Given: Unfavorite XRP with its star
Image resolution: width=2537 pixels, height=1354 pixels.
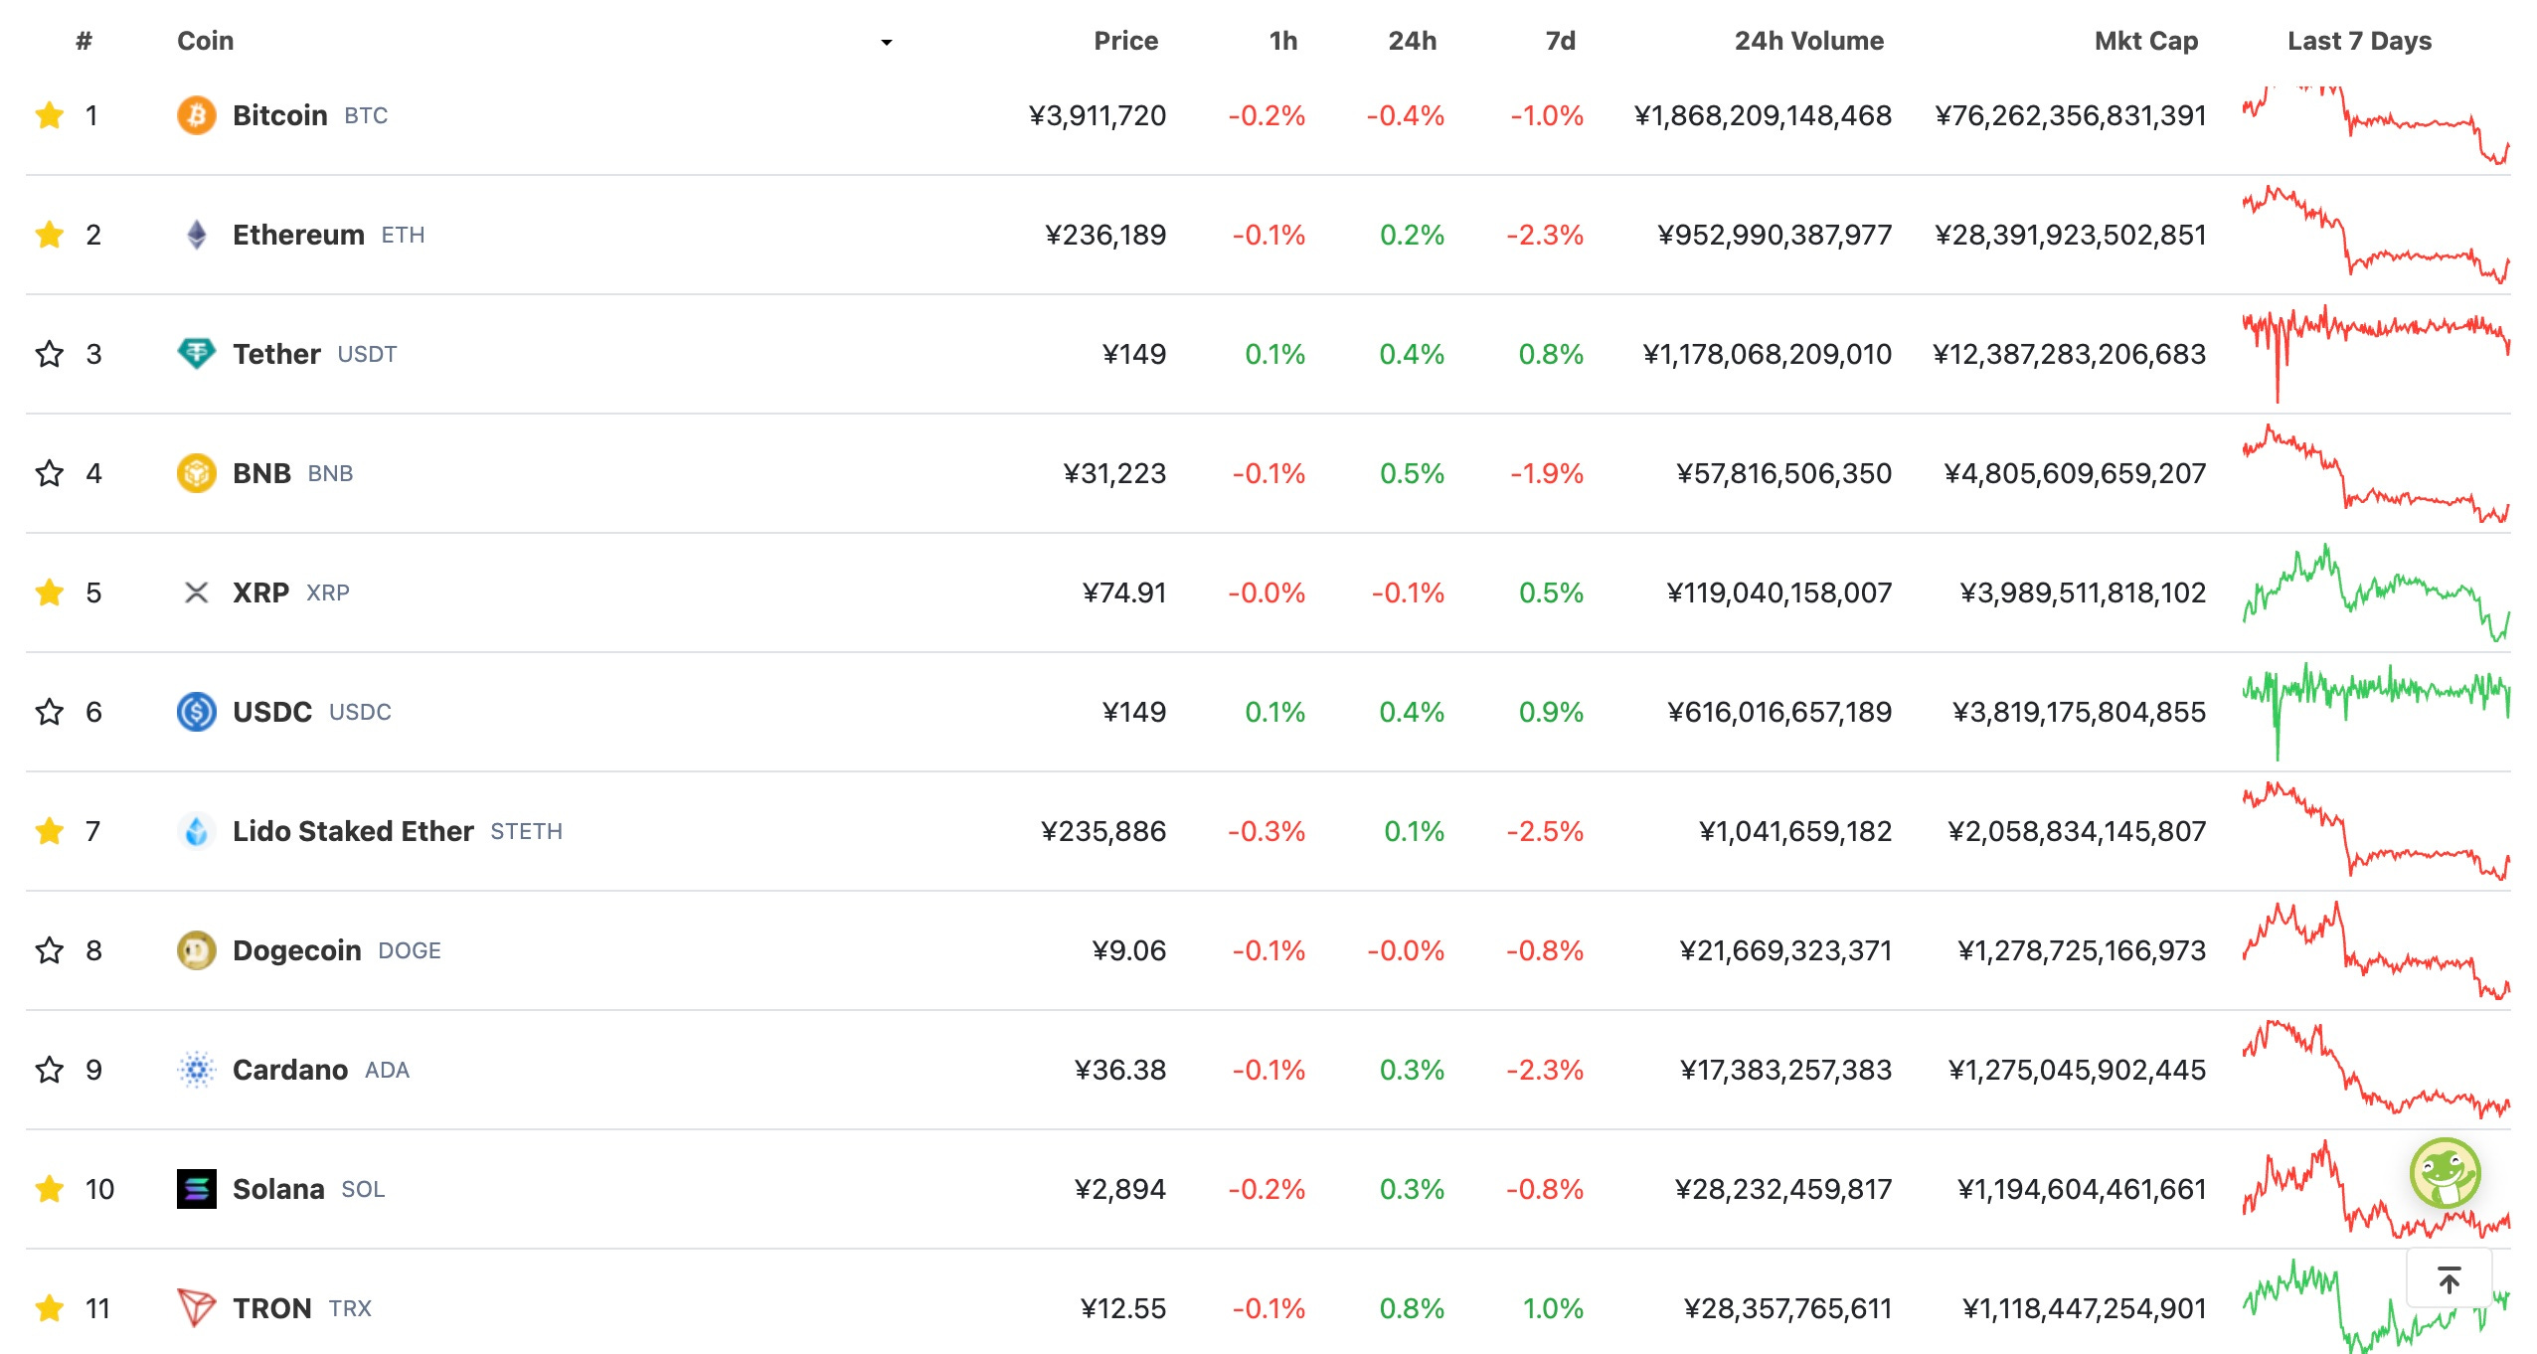Looking at the screenshot, I should pyautogui.click(x=50, y=592).
